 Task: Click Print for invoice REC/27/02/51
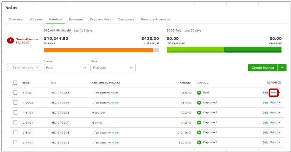point(273,103)
